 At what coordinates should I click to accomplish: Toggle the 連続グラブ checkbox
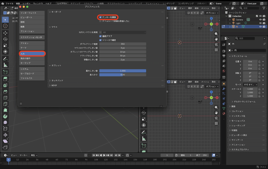click(x=100, y=36)
